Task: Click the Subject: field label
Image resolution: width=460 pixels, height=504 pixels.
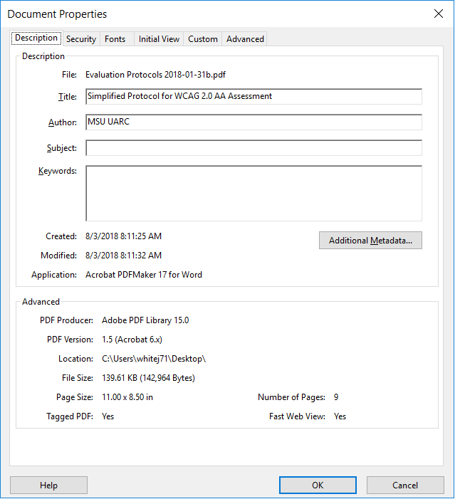Action: click(x=62, y=148)
